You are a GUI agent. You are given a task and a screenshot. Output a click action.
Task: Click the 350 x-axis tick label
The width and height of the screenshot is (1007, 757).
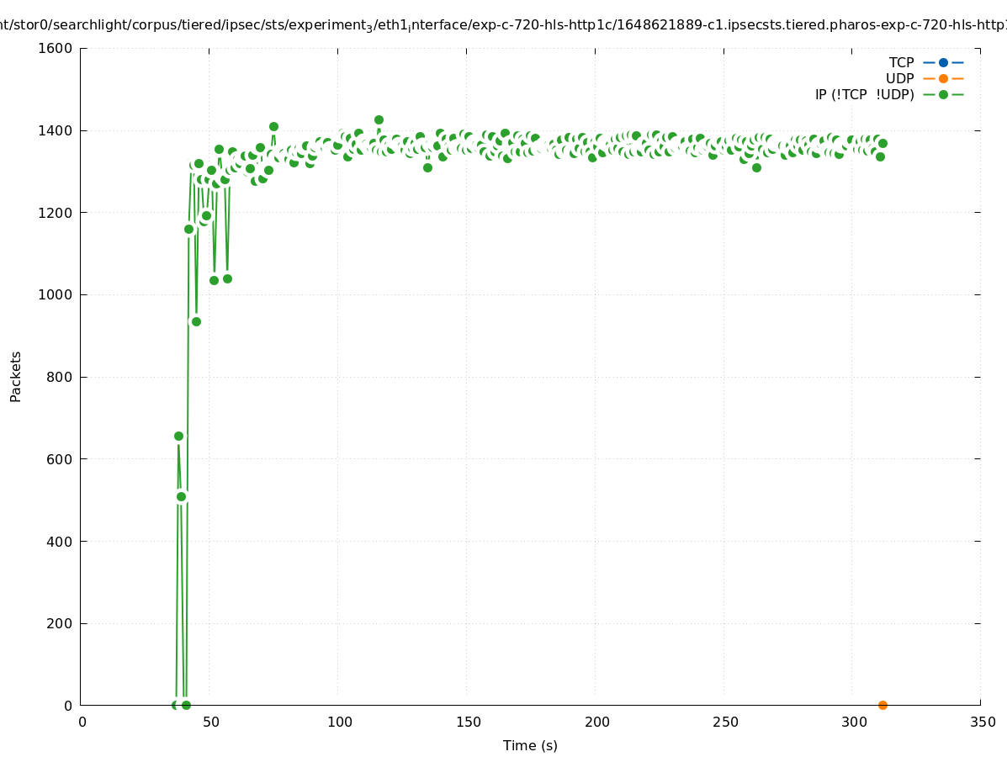982,723
